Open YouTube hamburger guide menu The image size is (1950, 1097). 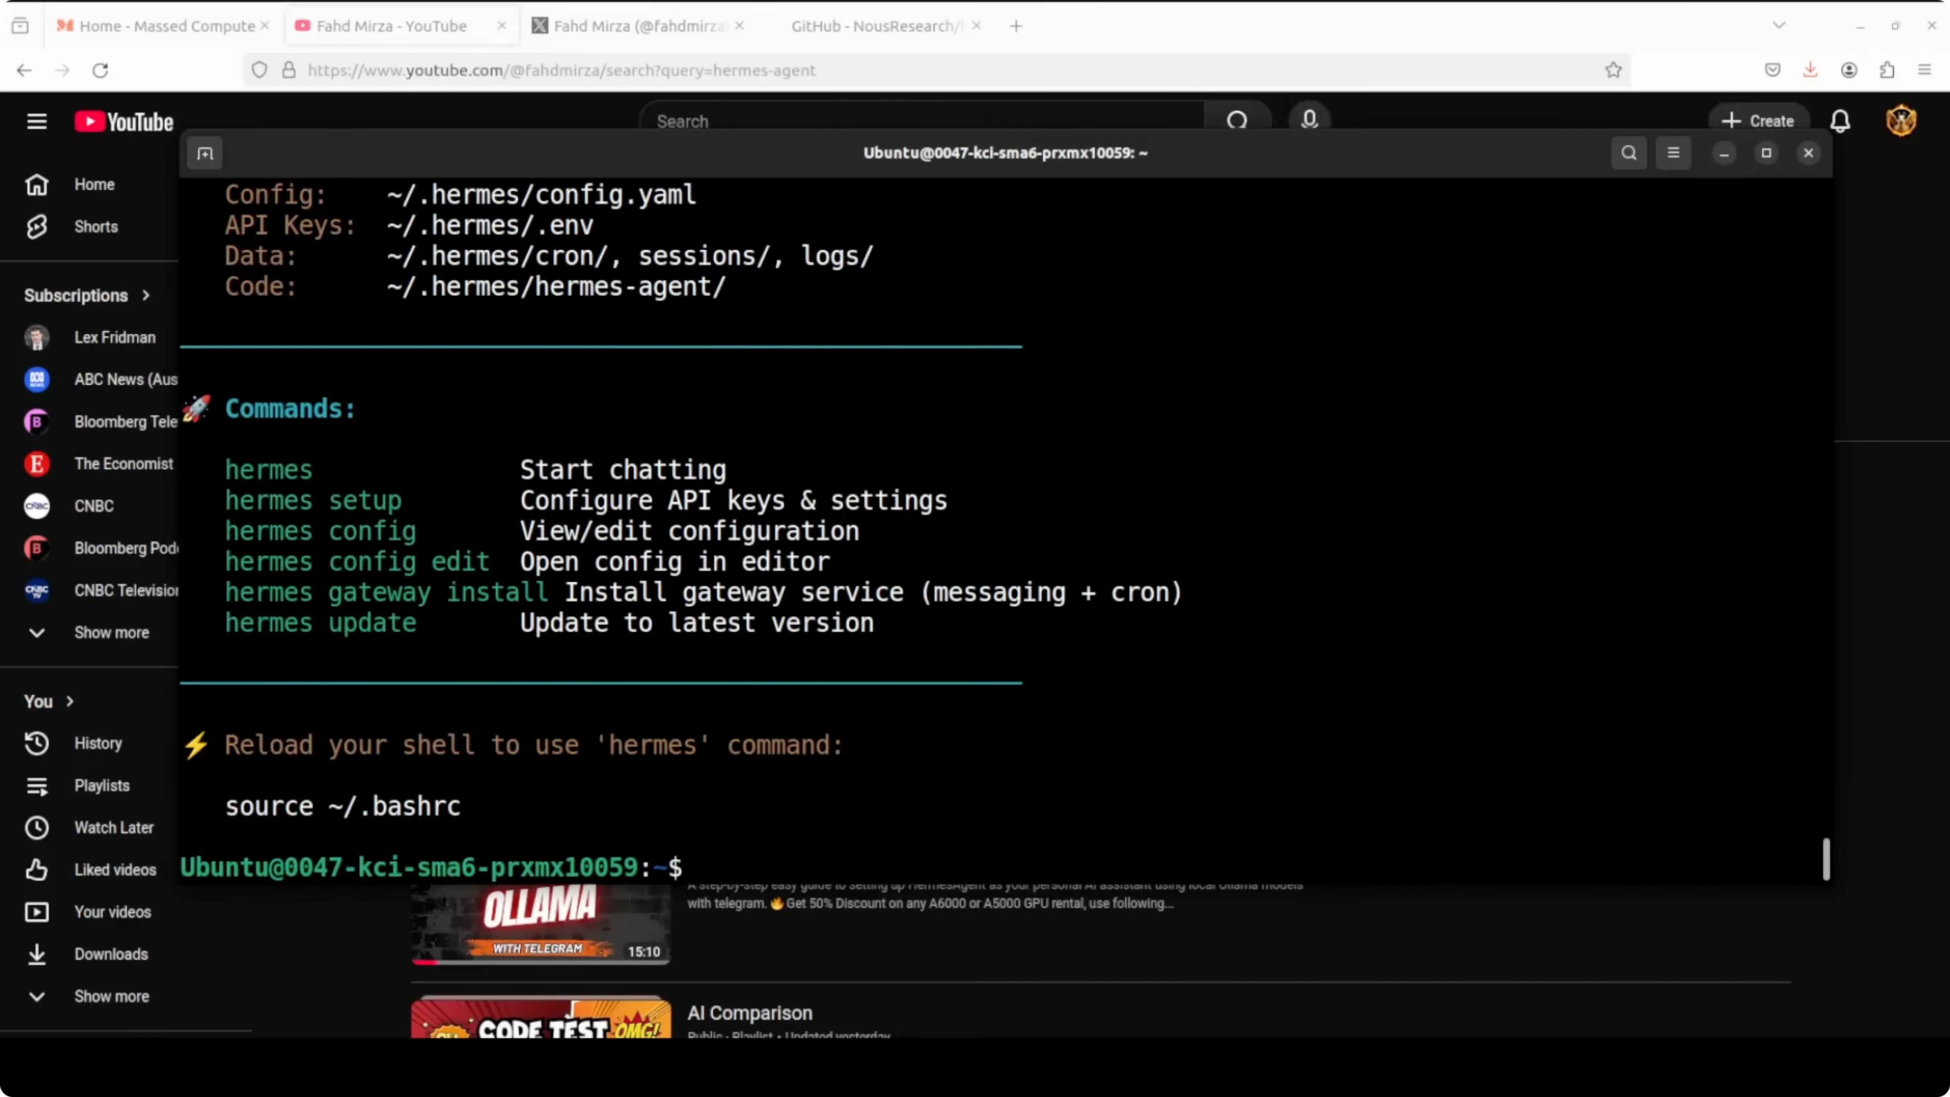click(37, 121)
